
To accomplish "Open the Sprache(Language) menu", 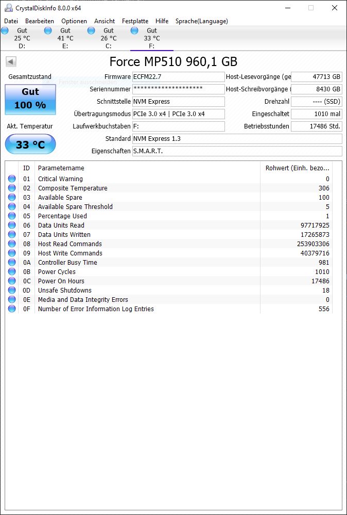I will pyautogui.click(x=201, y=21).
